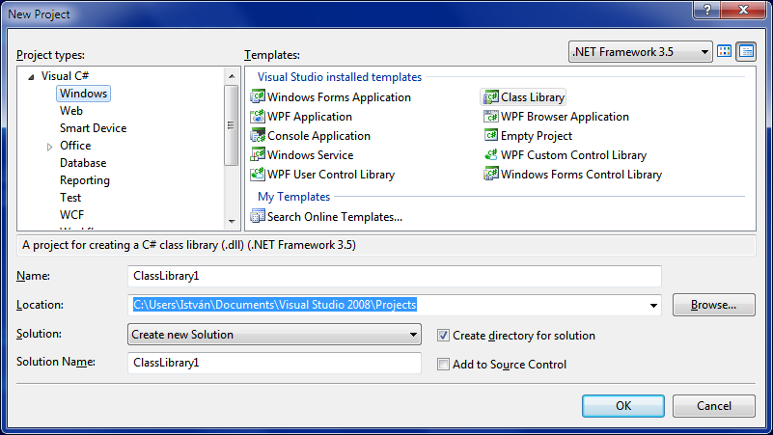Select the WCF project type

[72, 215]
